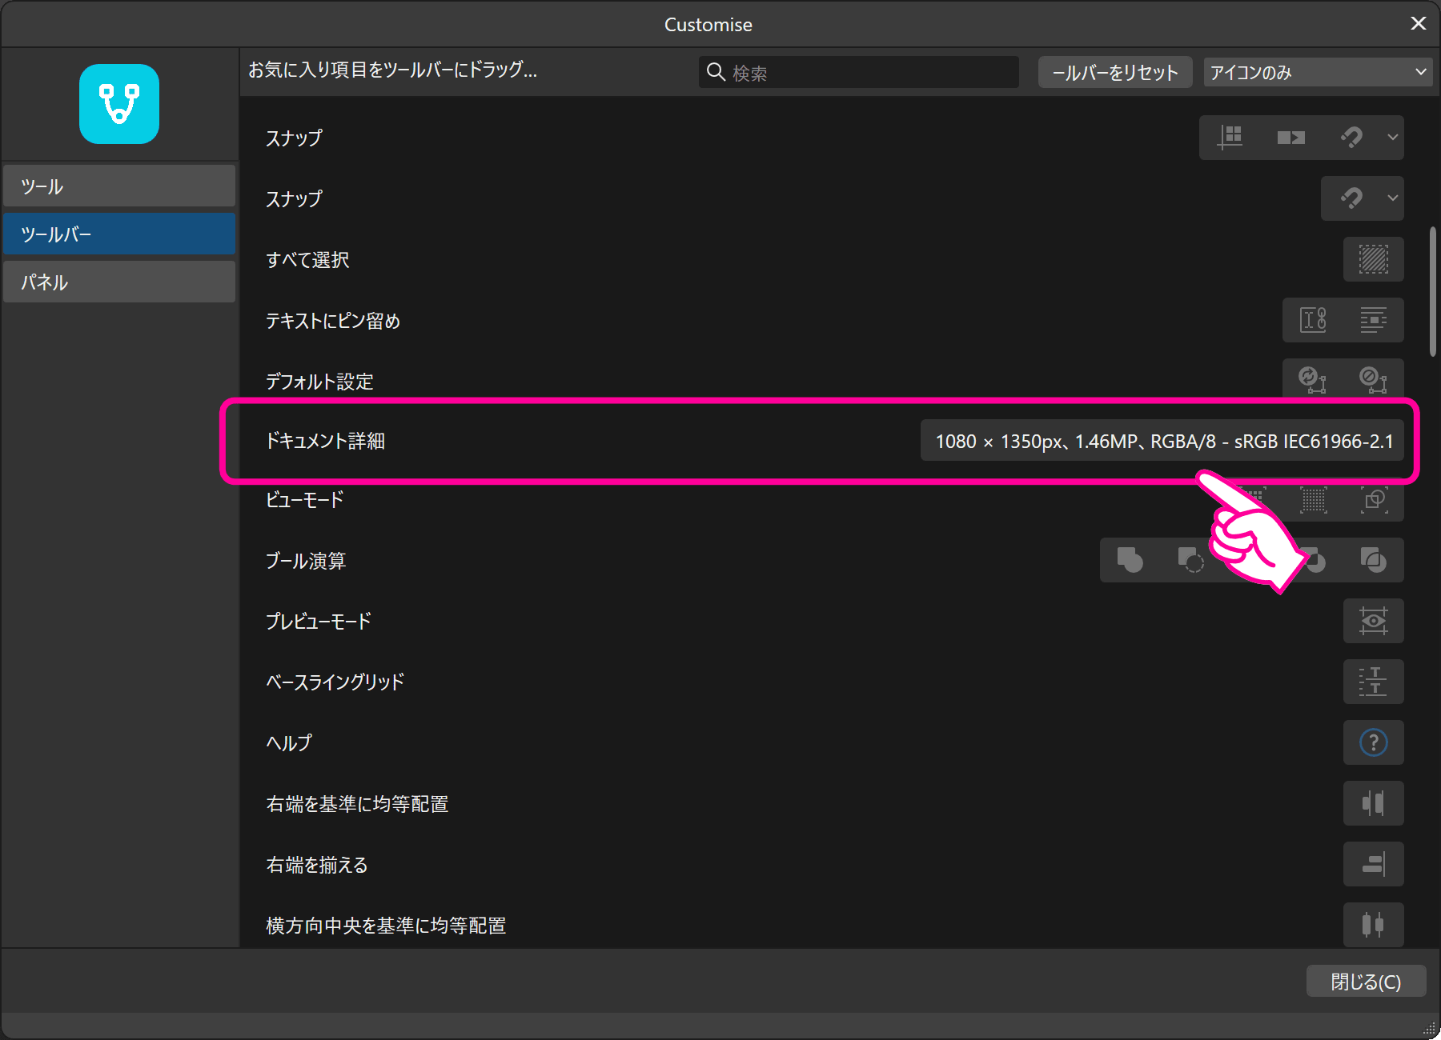
Task: Select the ベースライングリッド icon
Action: point(1373,682)
